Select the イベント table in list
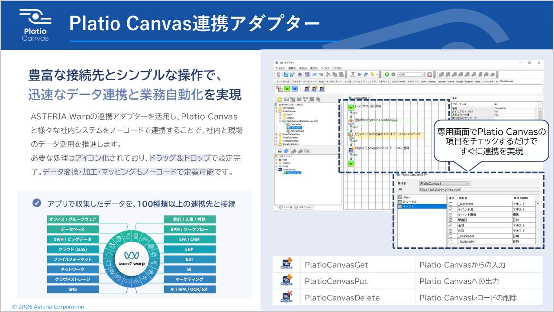This screenshot has width=554, height=312. coord(409,207)
